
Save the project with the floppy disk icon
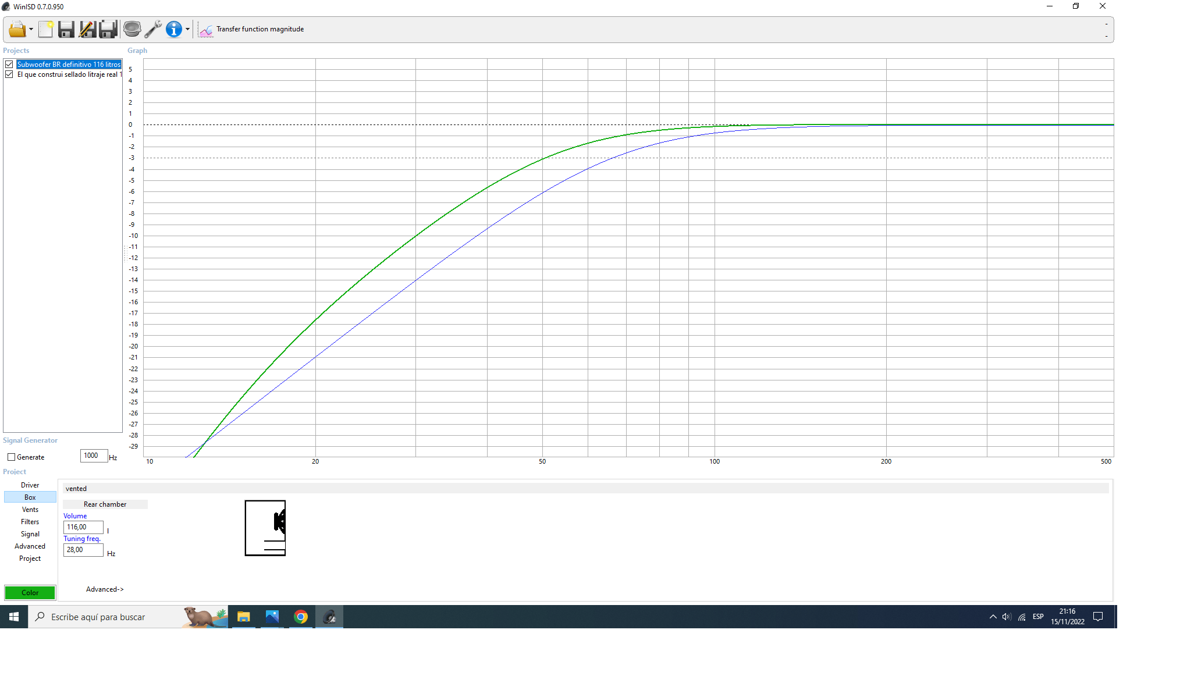tap(66, 29)
